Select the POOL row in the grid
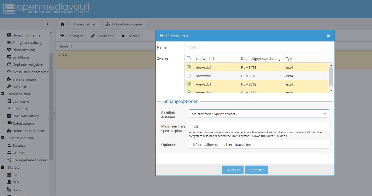The width and height of the screenshot is (372, 196). pos(214,60)
